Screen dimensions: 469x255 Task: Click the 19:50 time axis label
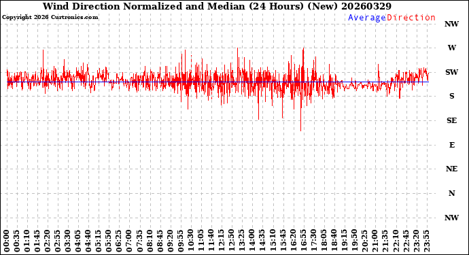tap(353, 241)
